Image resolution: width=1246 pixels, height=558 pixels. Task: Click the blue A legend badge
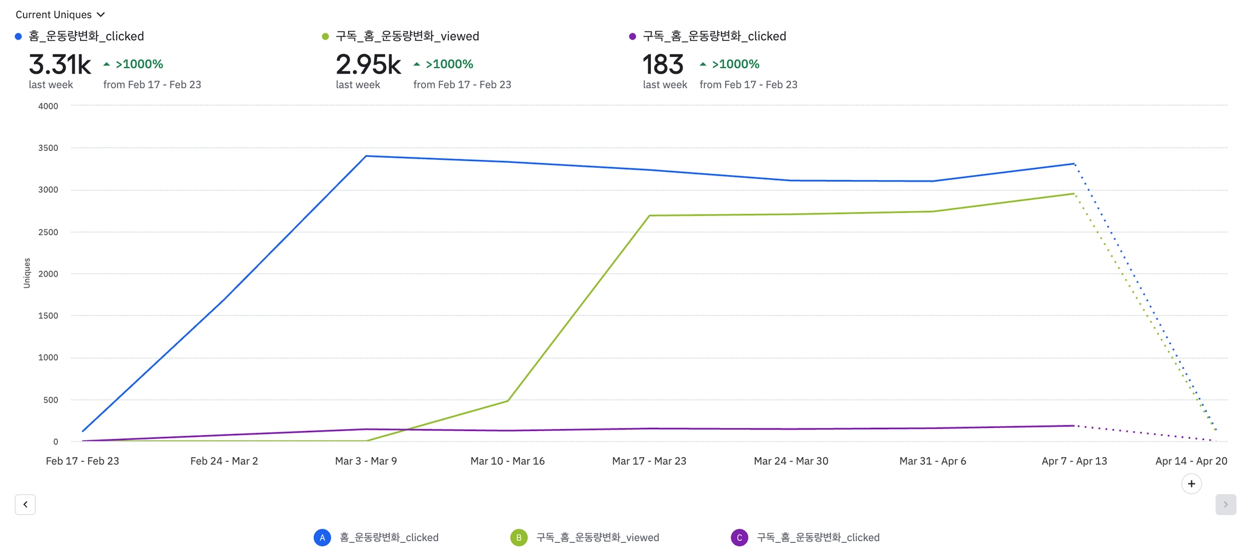(x=322, y=537)
